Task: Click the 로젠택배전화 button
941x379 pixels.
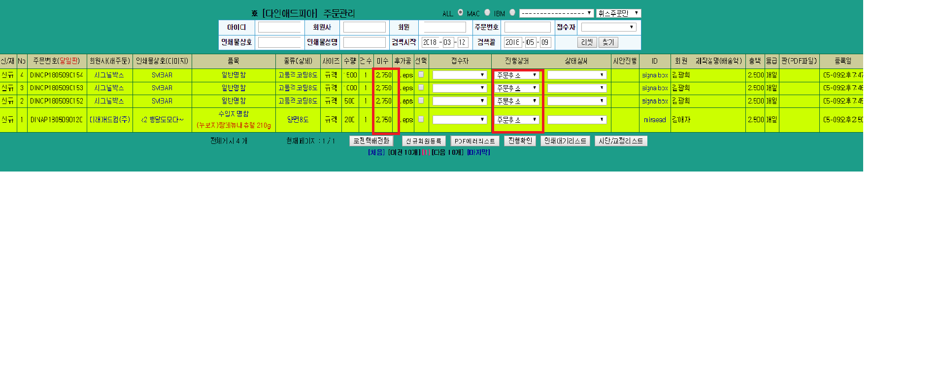Action: coord(371,141)
